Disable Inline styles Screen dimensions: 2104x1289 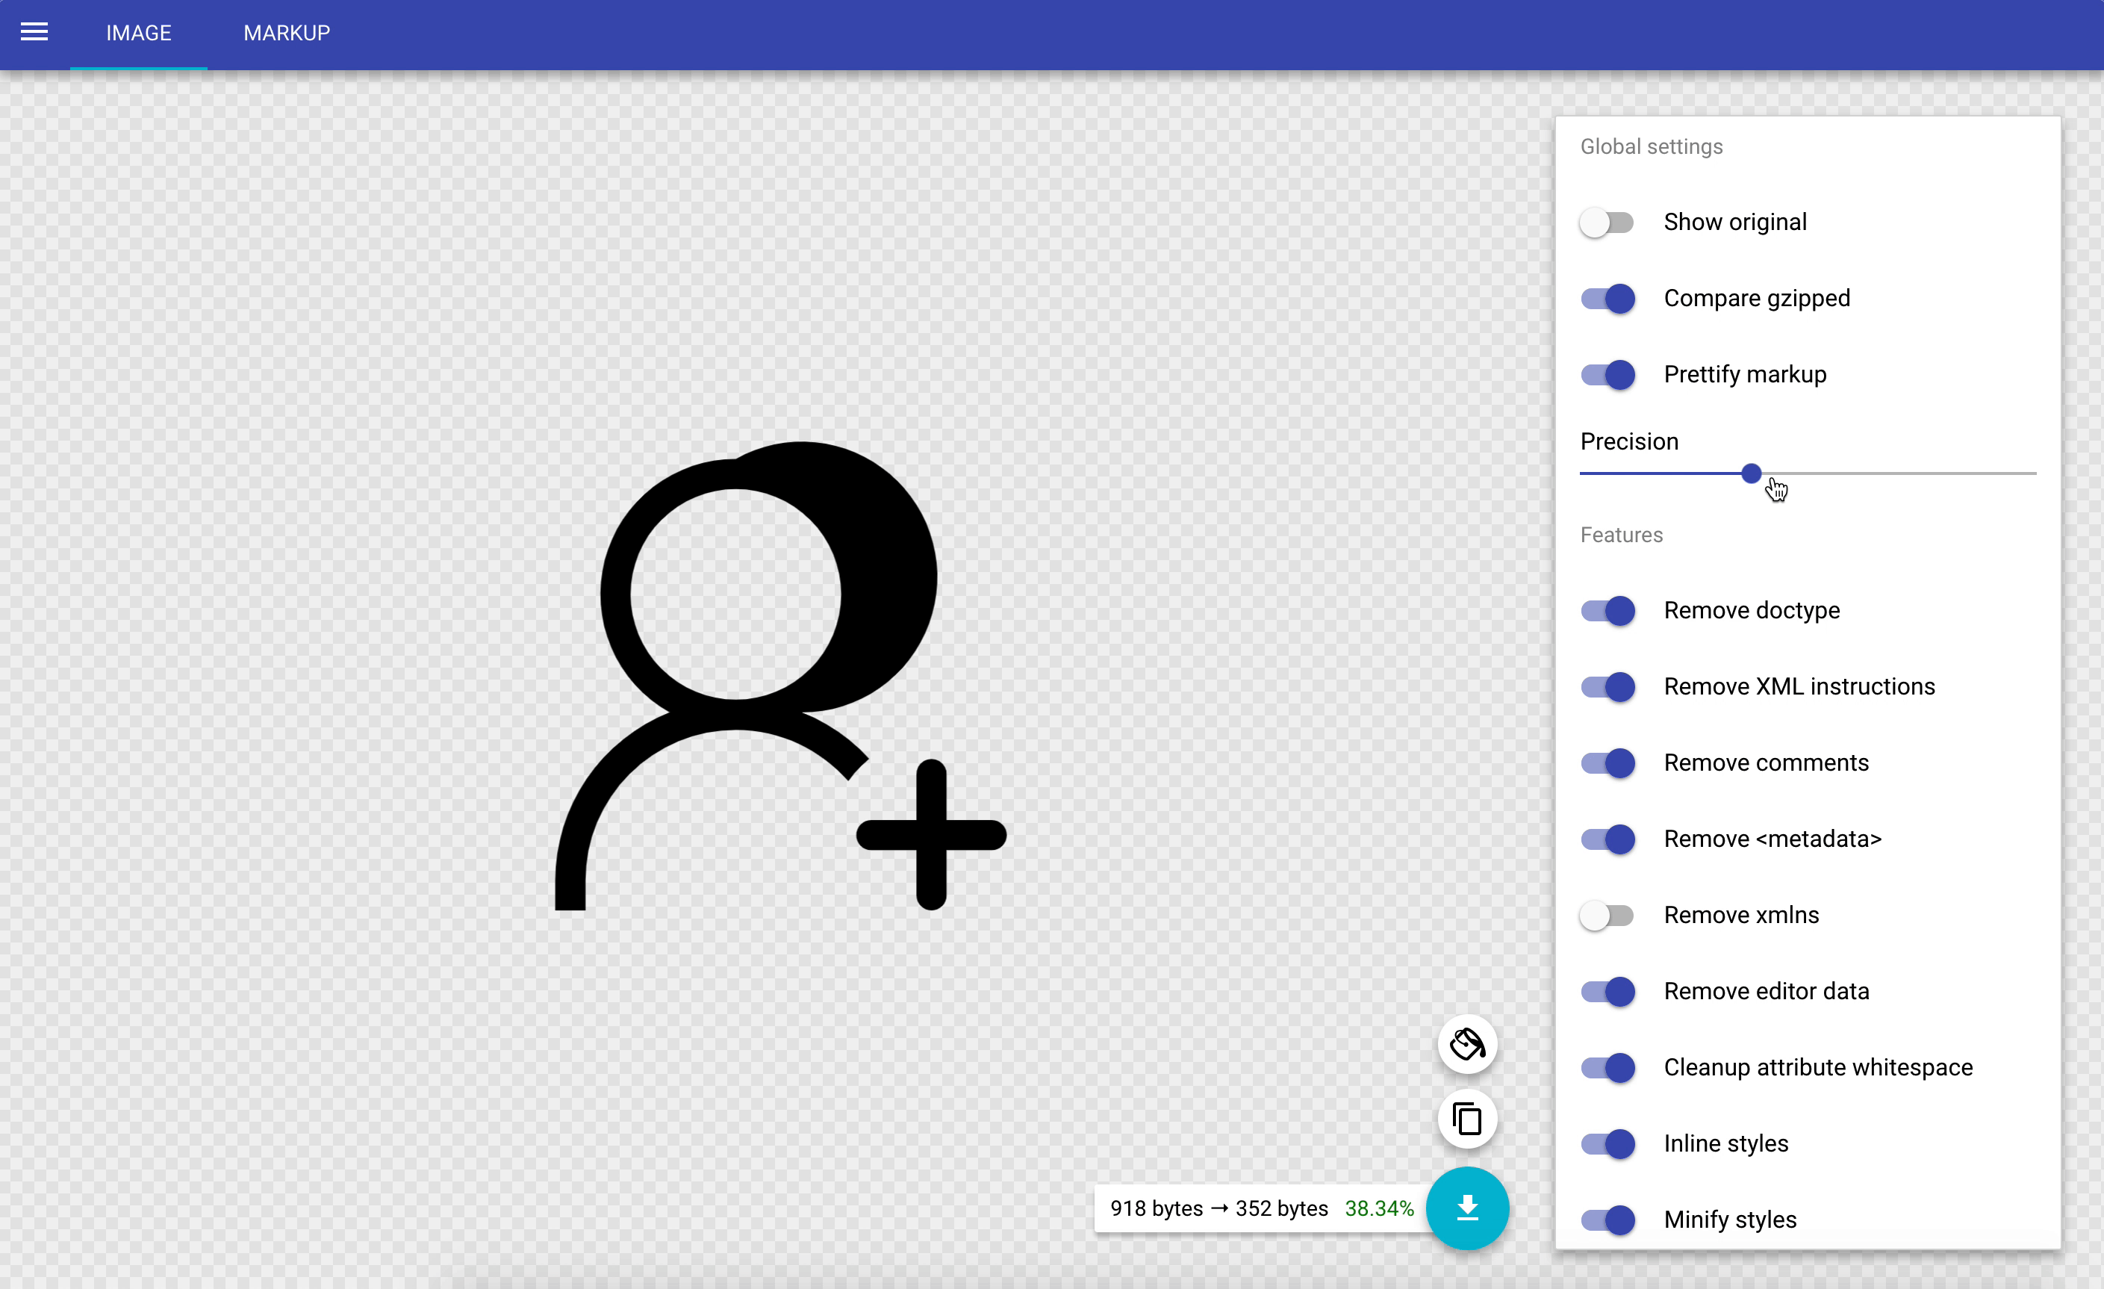pos(1608,1143)
